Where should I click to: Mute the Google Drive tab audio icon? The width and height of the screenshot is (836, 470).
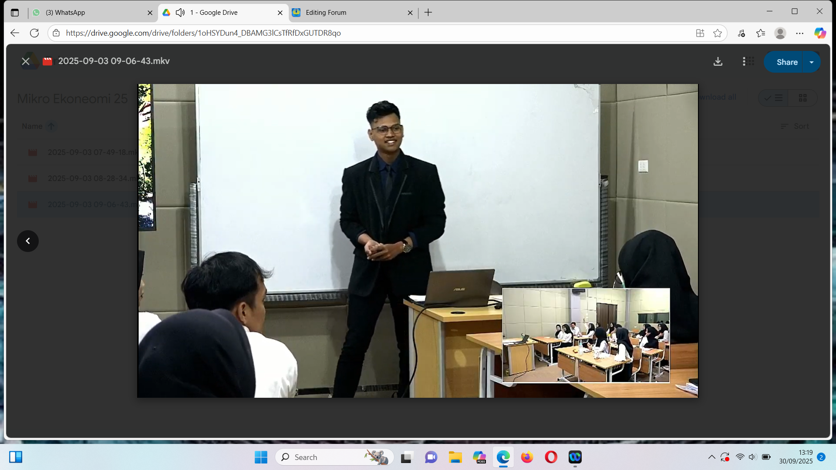tap(180, 13)
